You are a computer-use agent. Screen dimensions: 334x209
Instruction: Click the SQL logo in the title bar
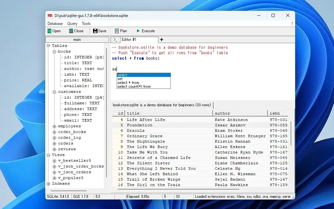pos(49,15)
